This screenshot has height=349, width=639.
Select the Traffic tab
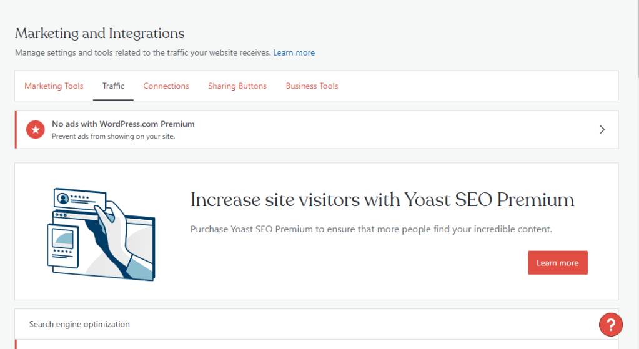click(x=113, y=86)
